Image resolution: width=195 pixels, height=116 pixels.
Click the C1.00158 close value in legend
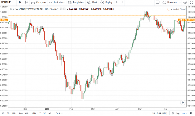coord(108,9)
